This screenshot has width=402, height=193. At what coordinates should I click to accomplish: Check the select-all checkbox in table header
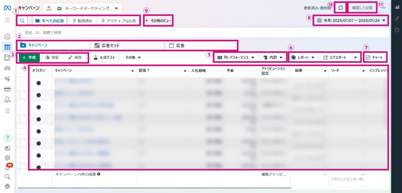tap(23, 71)
